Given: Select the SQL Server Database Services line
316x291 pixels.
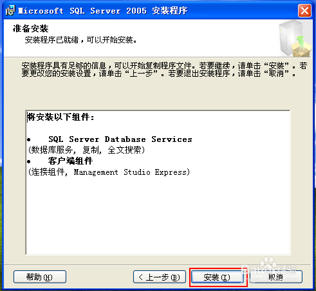Looking at the screenshot, I should click(120, 139).
